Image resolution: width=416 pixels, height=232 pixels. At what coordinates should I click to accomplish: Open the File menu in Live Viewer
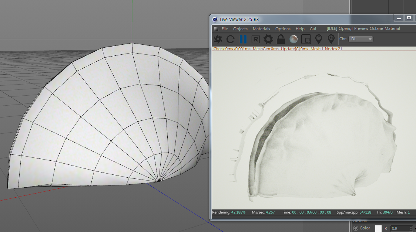225,29
